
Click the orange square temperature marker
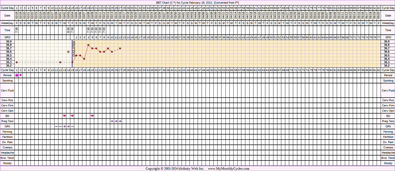[x=69, y=52]
